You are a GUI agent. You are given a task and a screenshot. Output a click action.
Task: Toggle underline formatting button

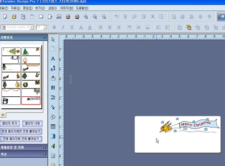[72, 28]
